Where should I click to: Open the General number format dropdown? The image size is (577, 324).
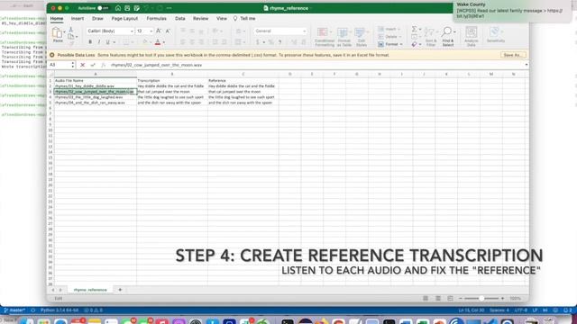[304, 31]
